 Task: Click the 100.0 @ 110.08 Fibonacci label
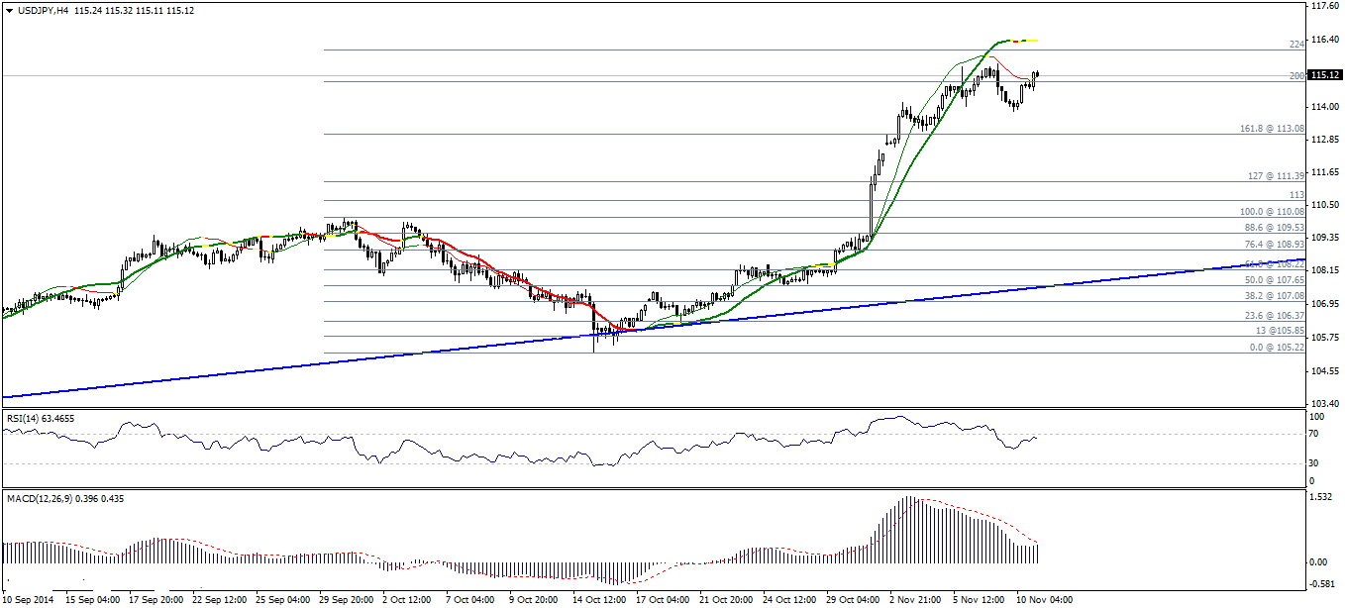coord(1272,212)
